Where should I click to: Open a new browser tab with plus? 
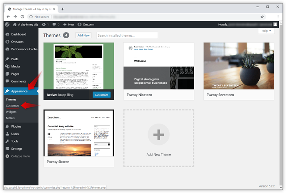(63, 9)
